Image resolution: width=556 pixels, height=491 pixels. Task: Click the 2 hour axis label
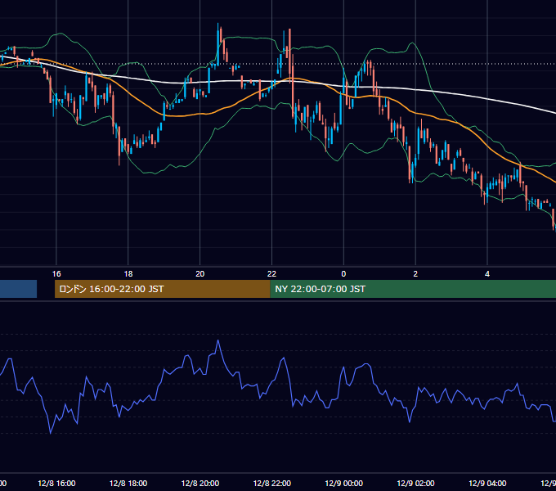pyautogui.click(x=415, y=274)
